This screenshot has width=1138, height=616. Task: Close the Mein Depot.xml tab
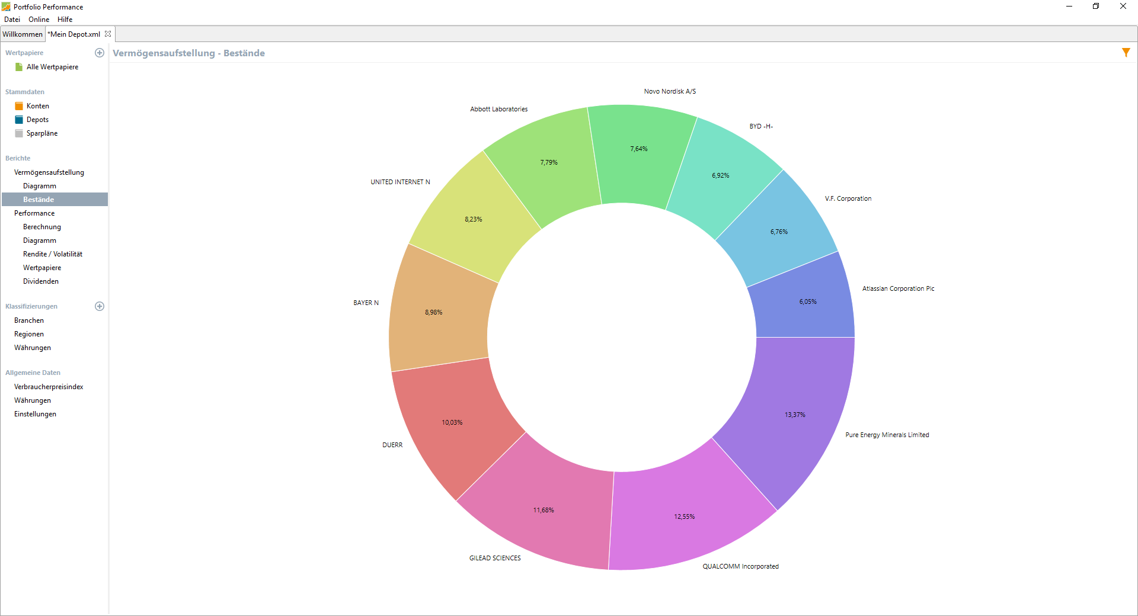[x=108, y=34]
